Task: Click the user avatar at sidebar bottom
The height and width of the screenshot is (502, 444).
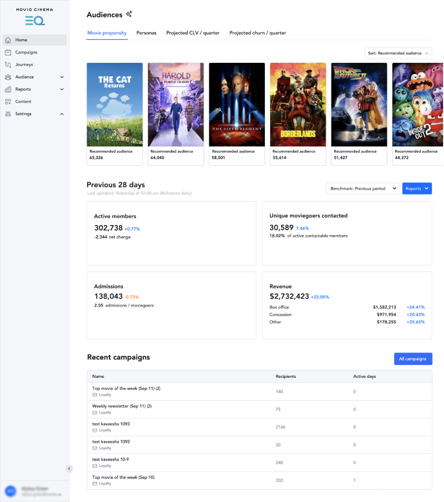Action: (x=11, y=491)
